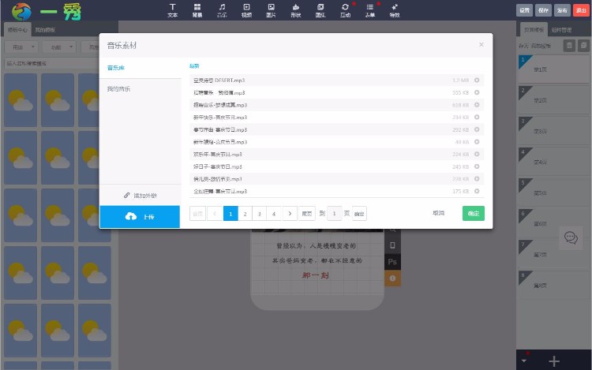Play the preview for the 618 KB track
Image resolution: width=592 pixels, height=370 pixels.
pyautogui.click(x=477, y=105)
